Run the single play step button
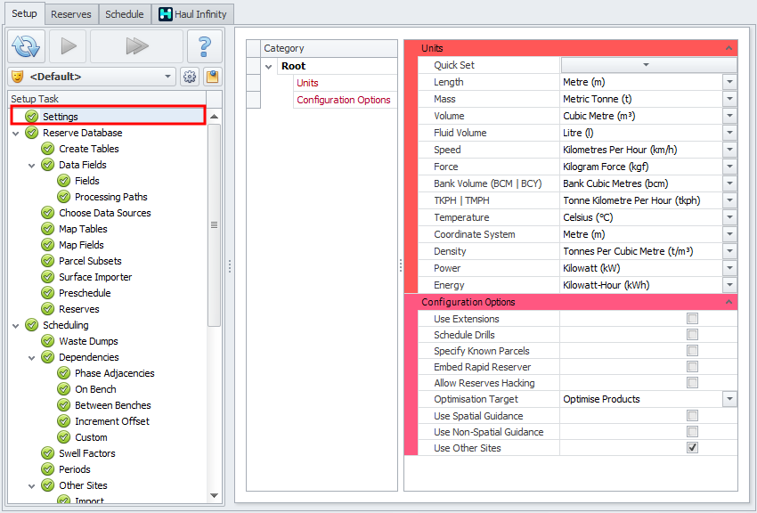This screenshot has height=513, width=757. coord(68,46)
